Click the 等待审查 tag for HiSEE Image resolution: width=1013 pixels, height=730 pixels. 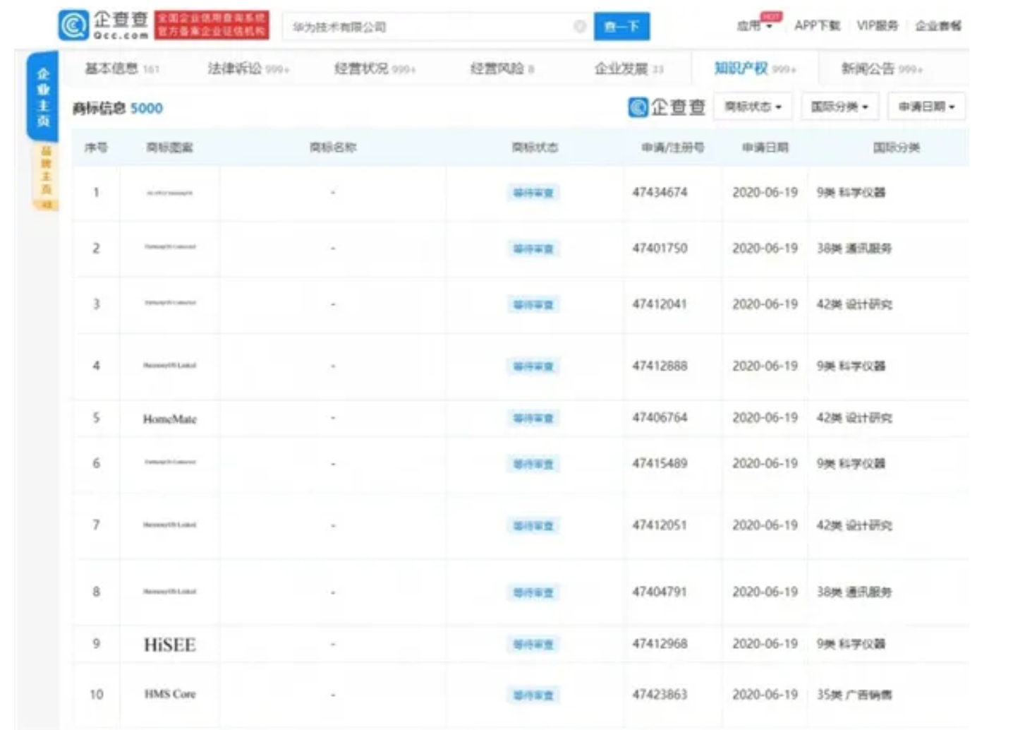pos(534,644)
